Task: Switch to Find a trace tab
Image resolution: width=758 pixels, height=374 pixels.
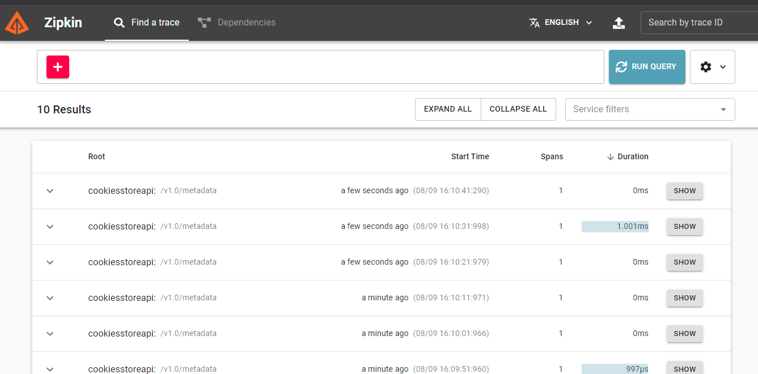Action: (147, 23)
